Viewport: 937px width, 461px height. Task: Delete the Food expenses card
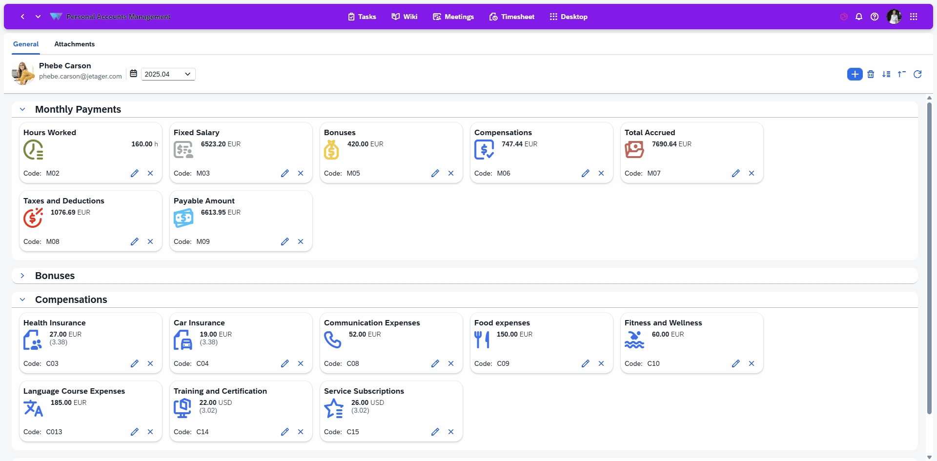click(601, 363)
